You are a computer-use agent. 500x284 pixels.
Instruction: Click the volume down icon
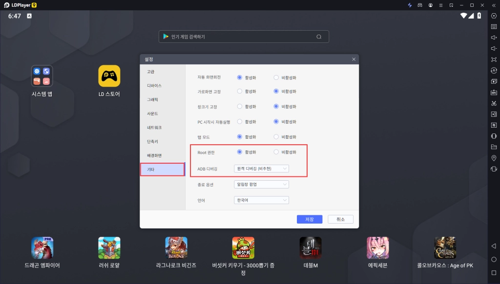coord(494,48)
